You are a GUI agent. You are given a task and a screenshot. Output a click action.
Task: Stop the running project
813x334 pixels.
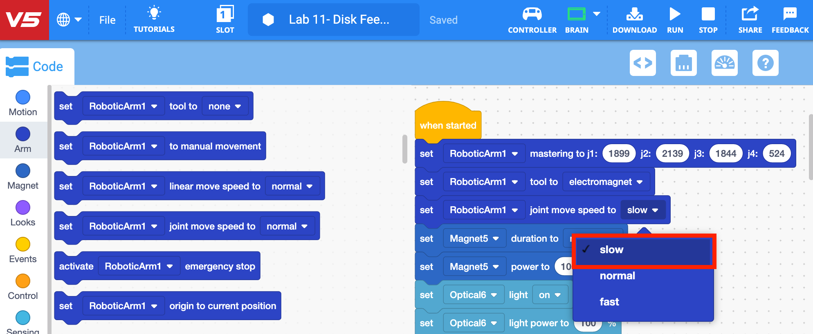[x=708, y=20]
